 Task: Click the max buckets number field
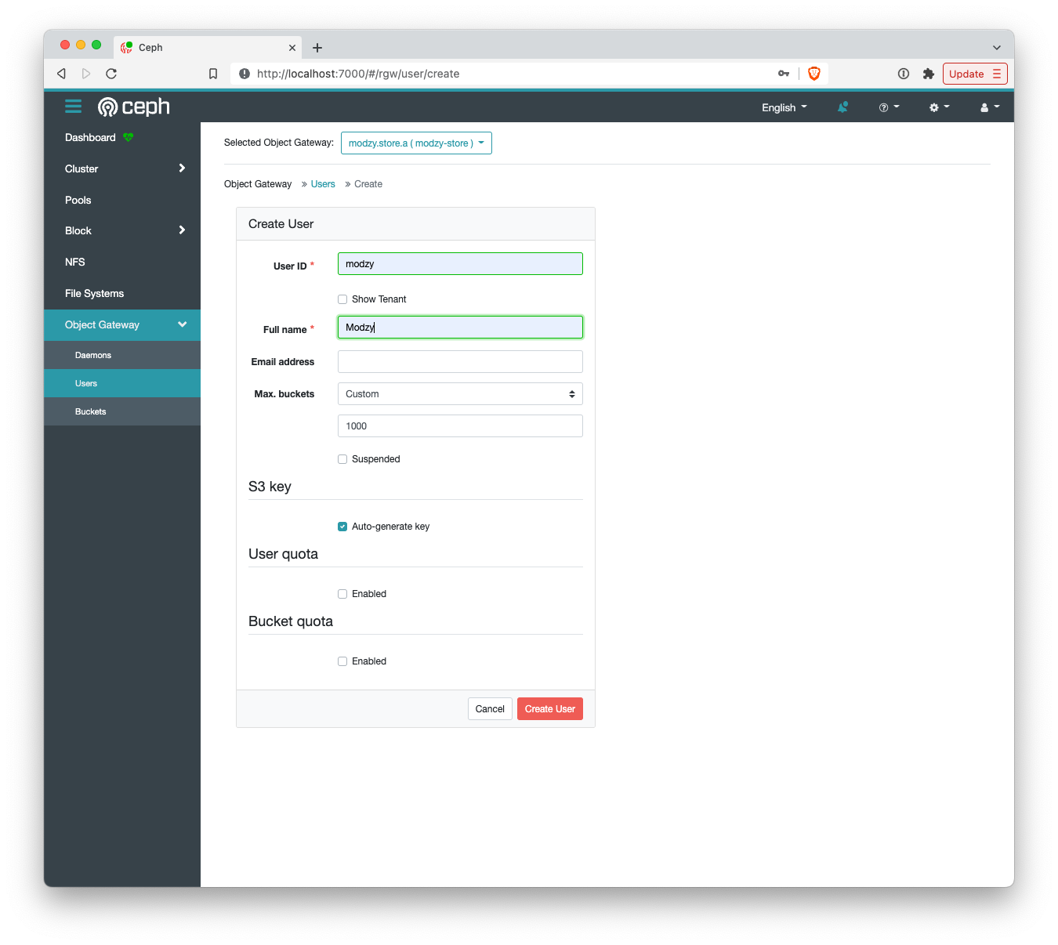point(460,426)
